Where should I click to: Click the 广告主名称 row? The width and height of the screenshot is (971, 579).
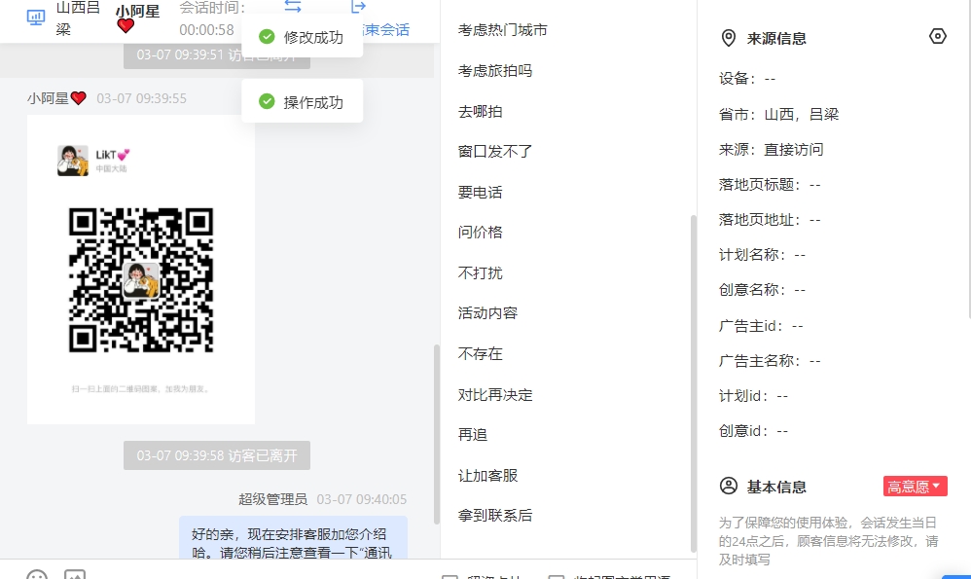[x=770, y=361]
